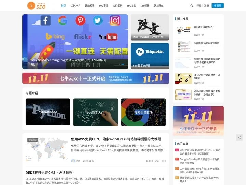The width and height of the screenshot is (246, 185).
Task: Click the comment icon on AWS article
Action: 163,161
